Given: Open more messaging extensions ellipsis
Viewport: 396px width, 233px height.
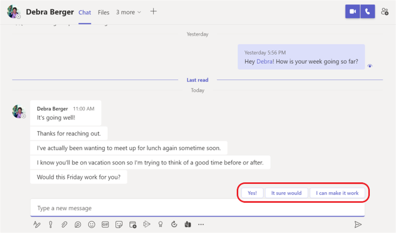Looking at the screenshot, I should pyautogui.click(x=201, y=224).
